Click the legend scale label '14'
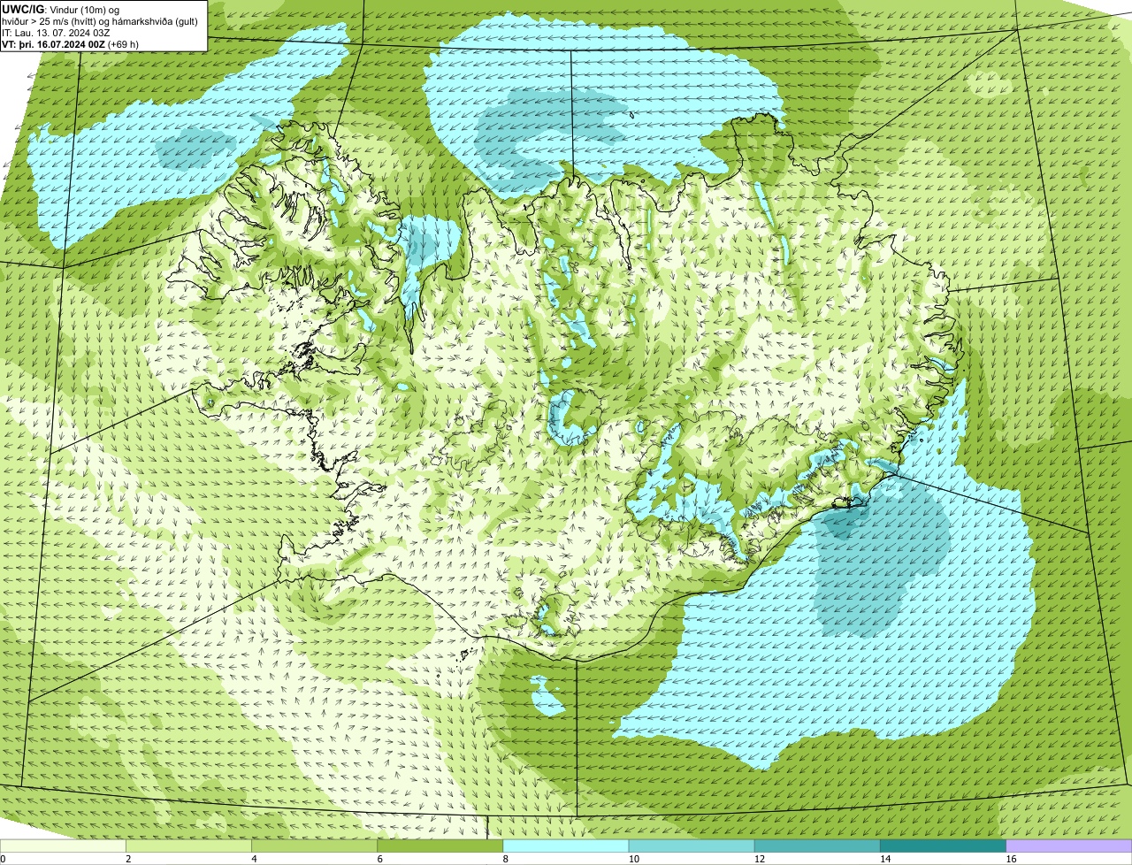This screenshot has height=865, width=1132. (x=884, y=859)
